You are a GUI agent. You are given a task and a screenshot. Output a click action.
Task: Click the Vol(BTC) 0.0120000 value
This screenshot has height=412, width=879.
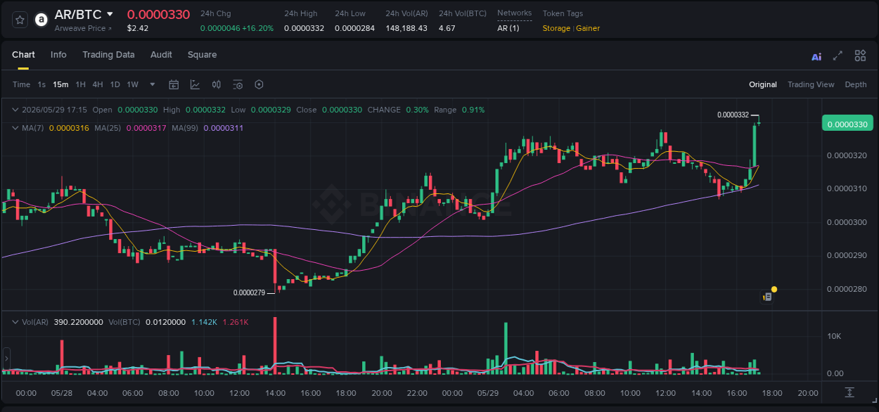point(165,322)
